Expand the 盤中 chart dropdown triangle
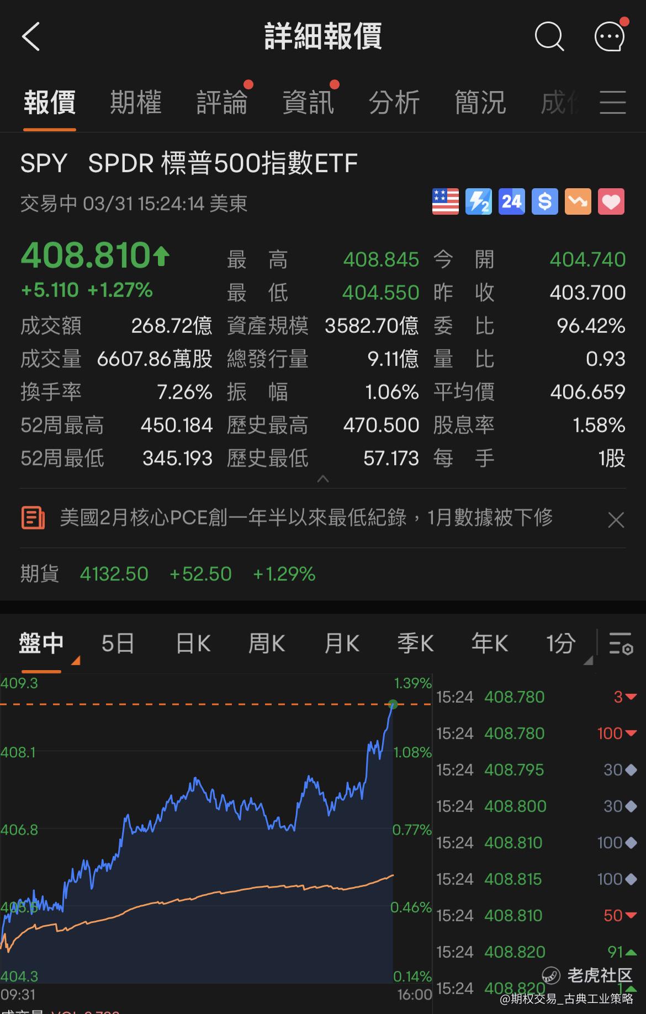 click(76, 660)
